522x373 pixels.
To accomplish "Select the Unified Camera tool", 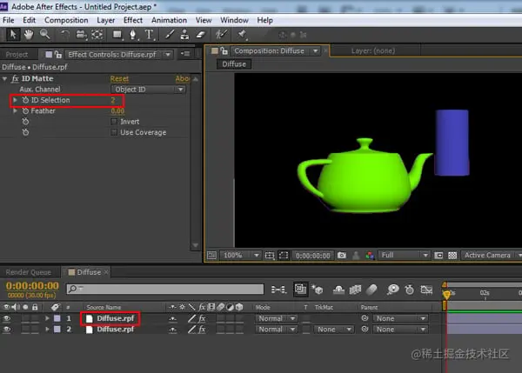I will coord(81,34).
